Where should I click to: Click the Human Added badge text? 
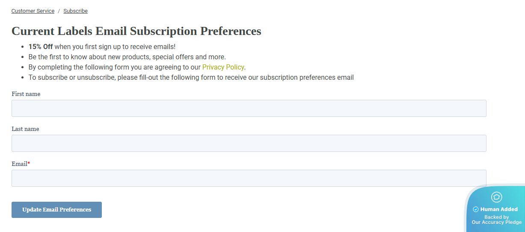(x=499, y=209)
